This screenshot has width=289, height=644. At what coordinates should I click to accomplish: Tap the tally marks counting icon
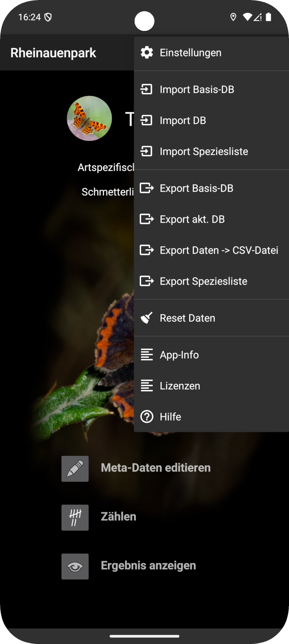75,517
